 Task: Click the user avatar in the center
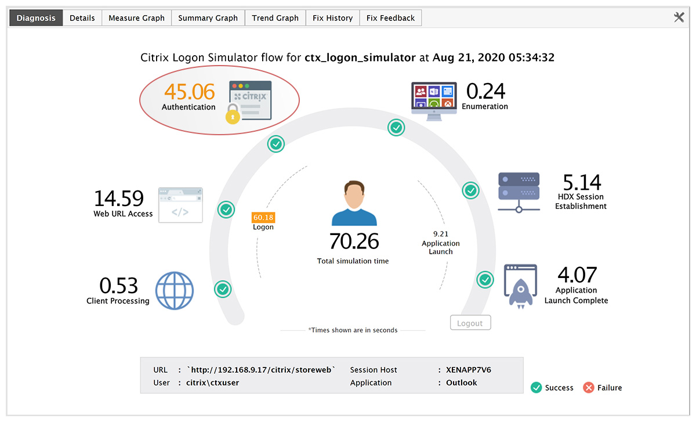[354, 203]
